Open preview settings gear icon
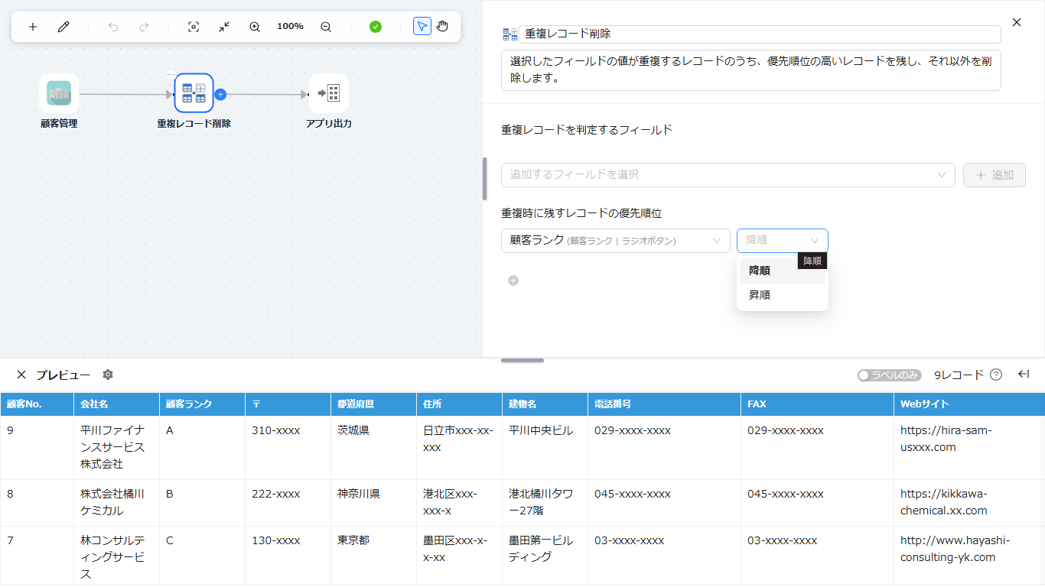1045x587 pixels. point(108,375)
